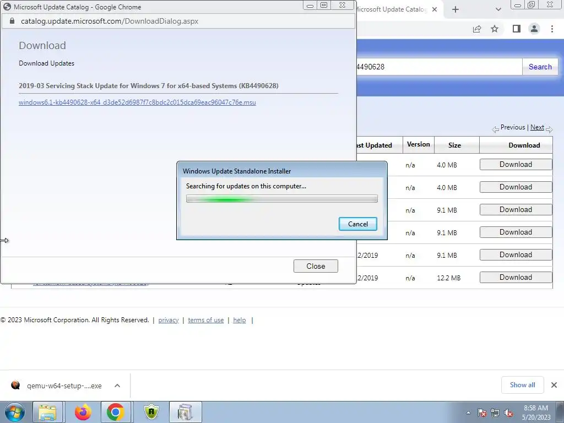This screenshot has width=564, height=423.
Task: Click the next-page arrow icon beside Next
Action: tap(549, 129)
